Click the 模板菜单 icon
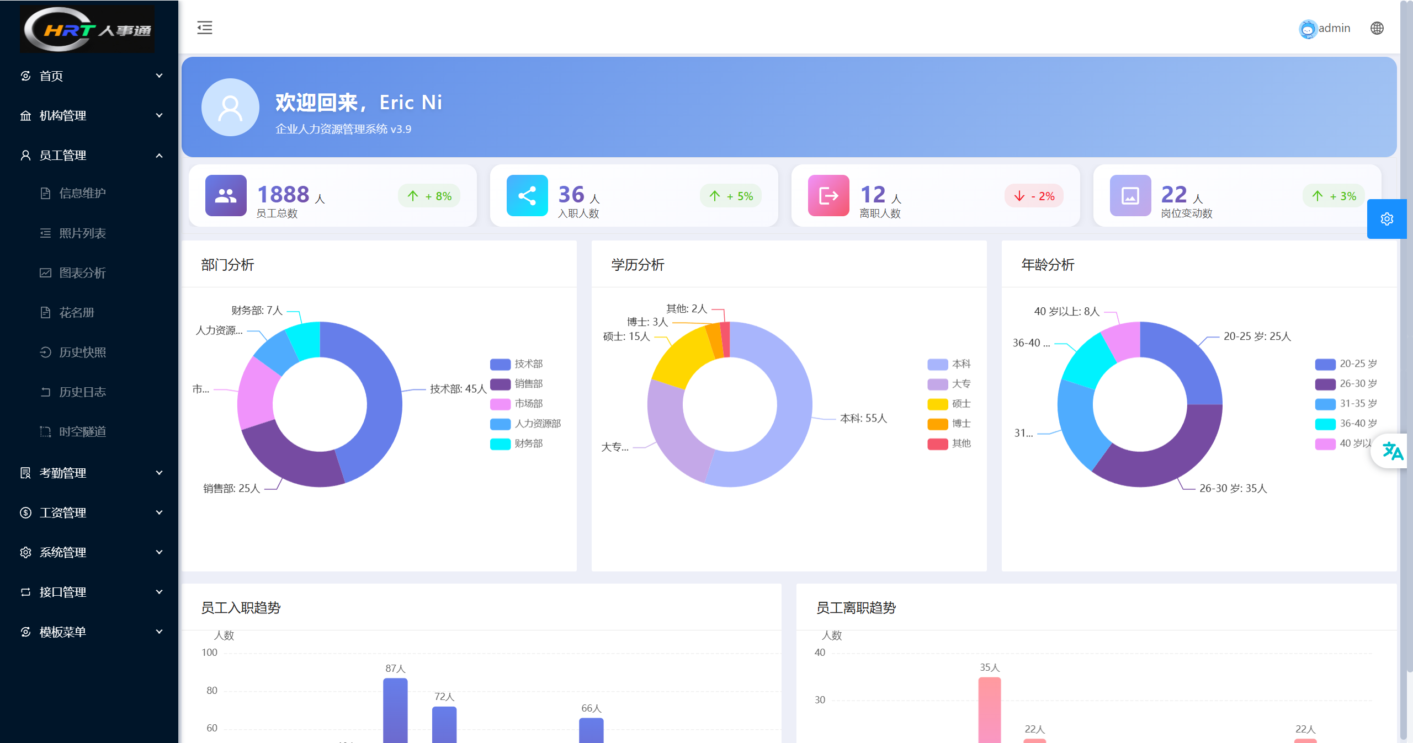 tap(25, 632)
